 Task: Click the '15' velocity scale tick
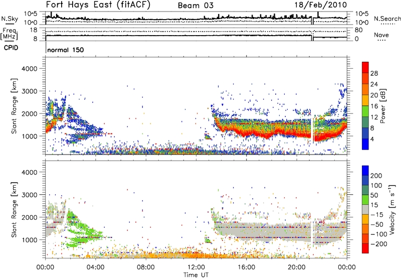[374, 205]
